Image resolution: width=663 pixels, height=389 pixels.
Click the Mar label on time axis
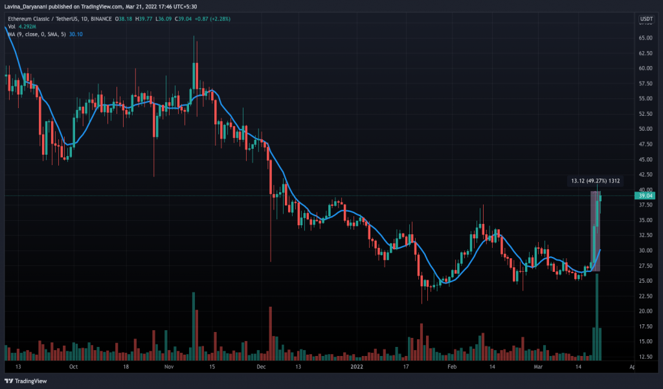(x=538, y=366)
